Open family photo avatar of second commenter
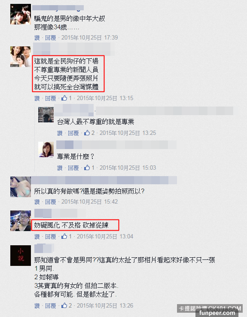The height and width of the screenshot is (317, 247). click(21, 56)
